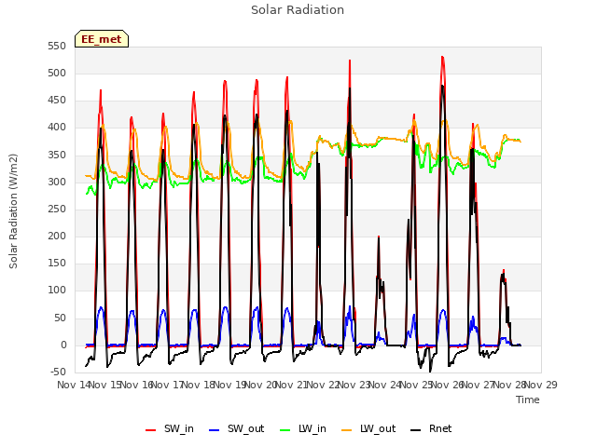Click the Solar Radiation chart title
597x447 pixels.
tap(298, 10)
